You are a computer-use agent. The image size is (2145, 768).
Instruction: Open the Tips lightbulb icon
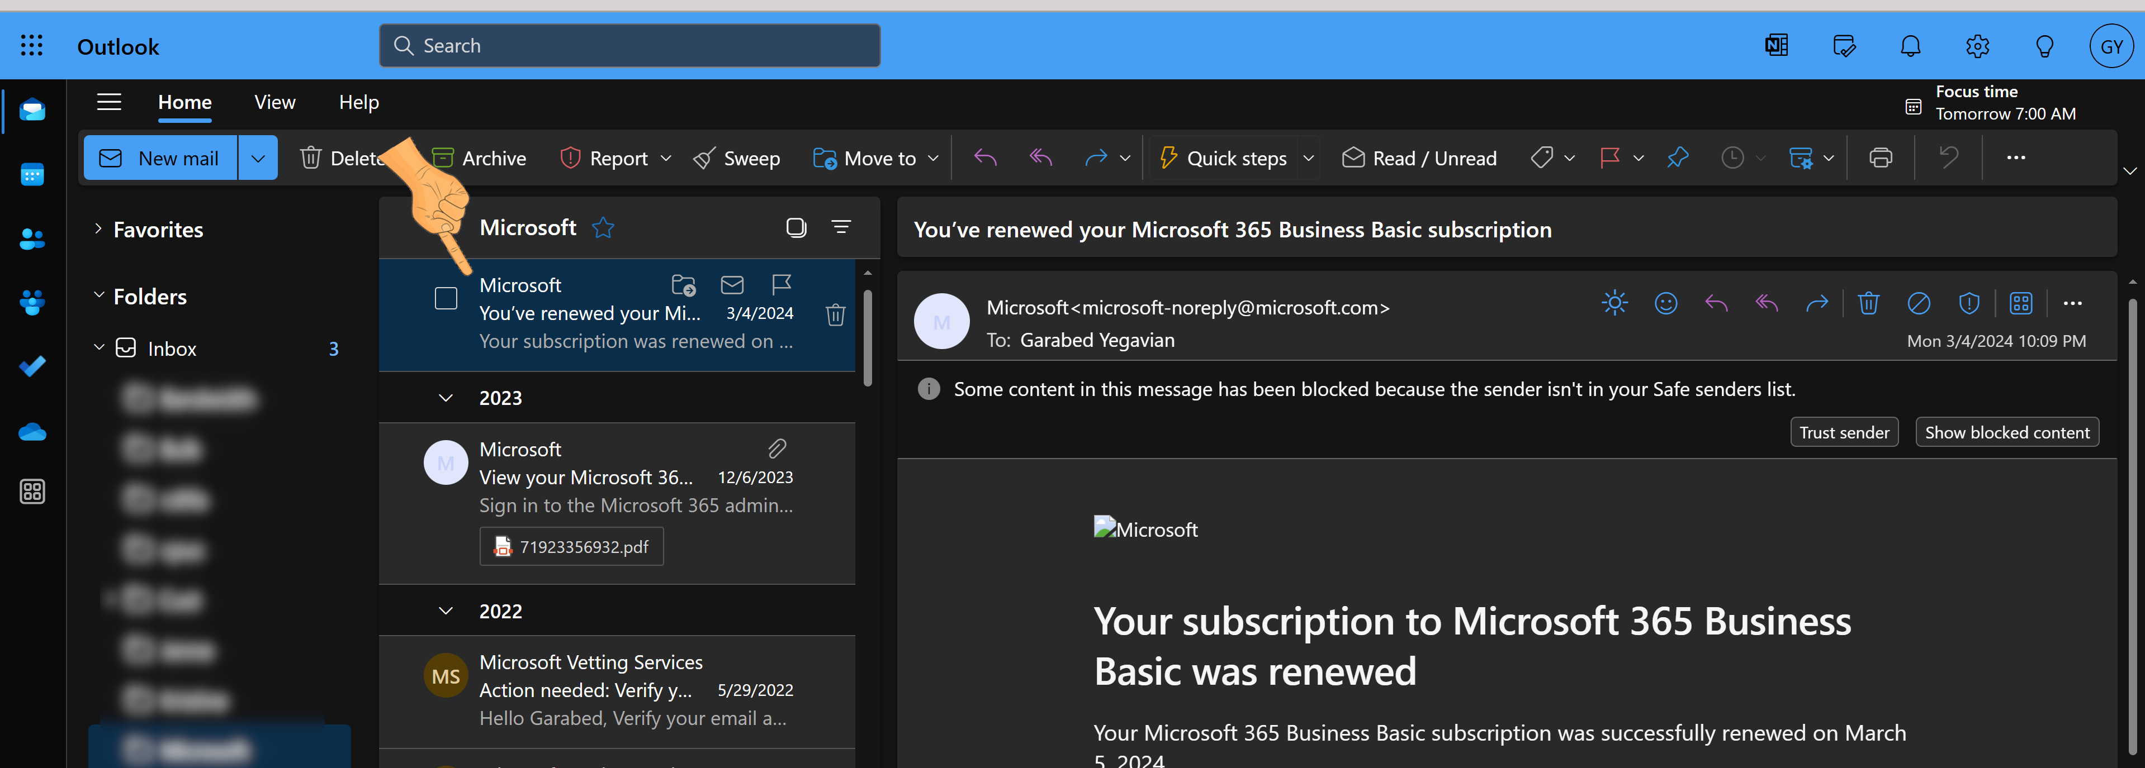(2044, 46)
